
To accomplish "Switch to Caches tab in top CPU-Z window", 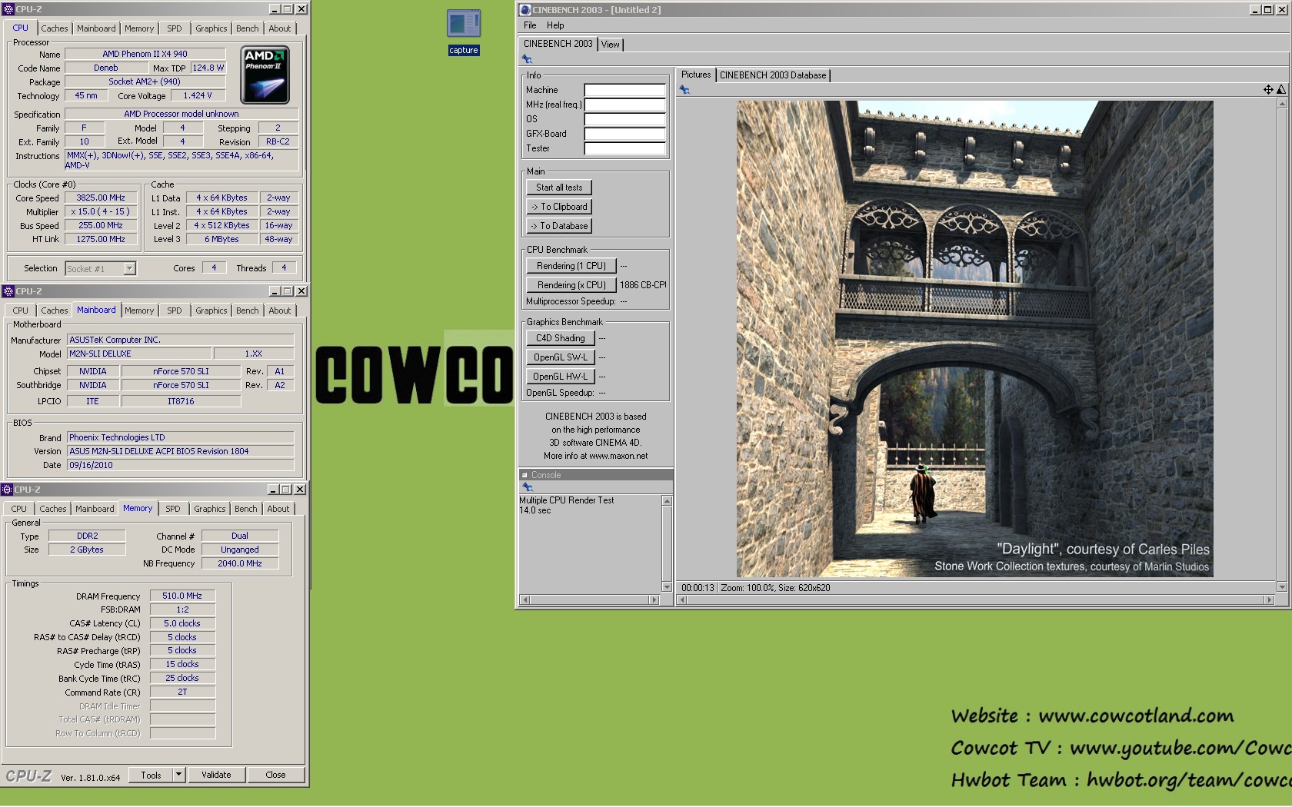I will point(55,28).
